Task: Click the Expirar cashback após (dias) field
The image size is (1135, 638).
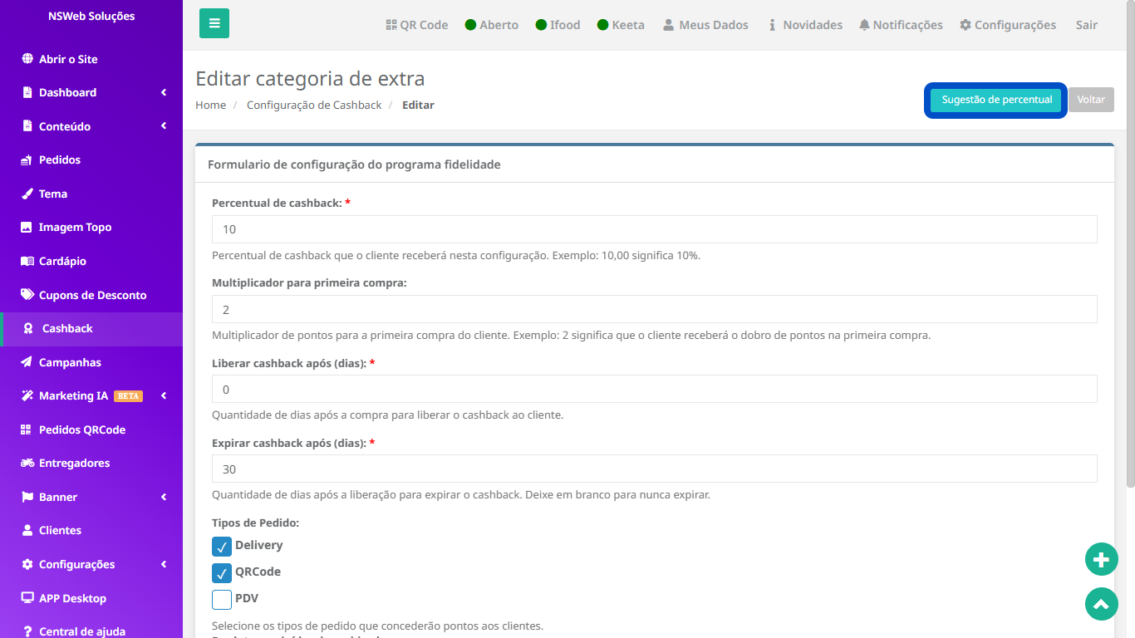Action: pyautogui.click(x=655, y=469)
